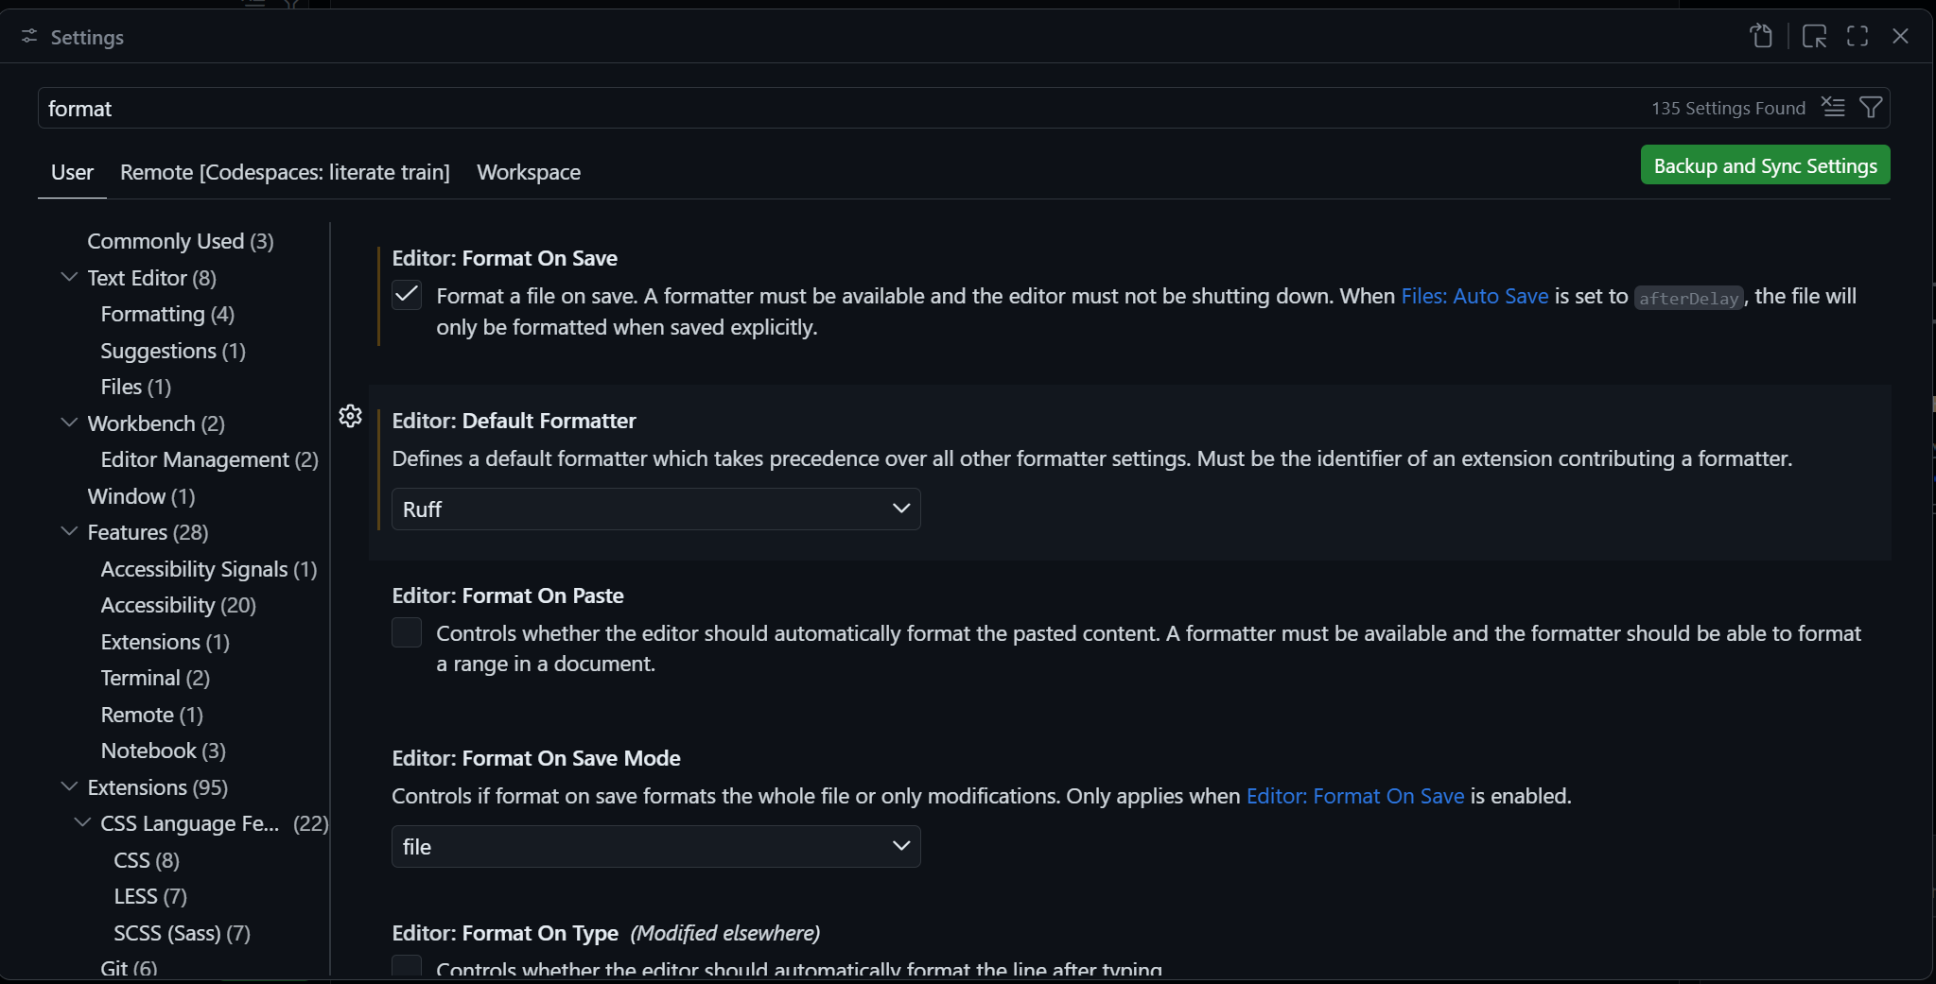Select Extensions (1) under Features
The image size is (1936, 984).
pyautogui.click(x=165, y=642)
